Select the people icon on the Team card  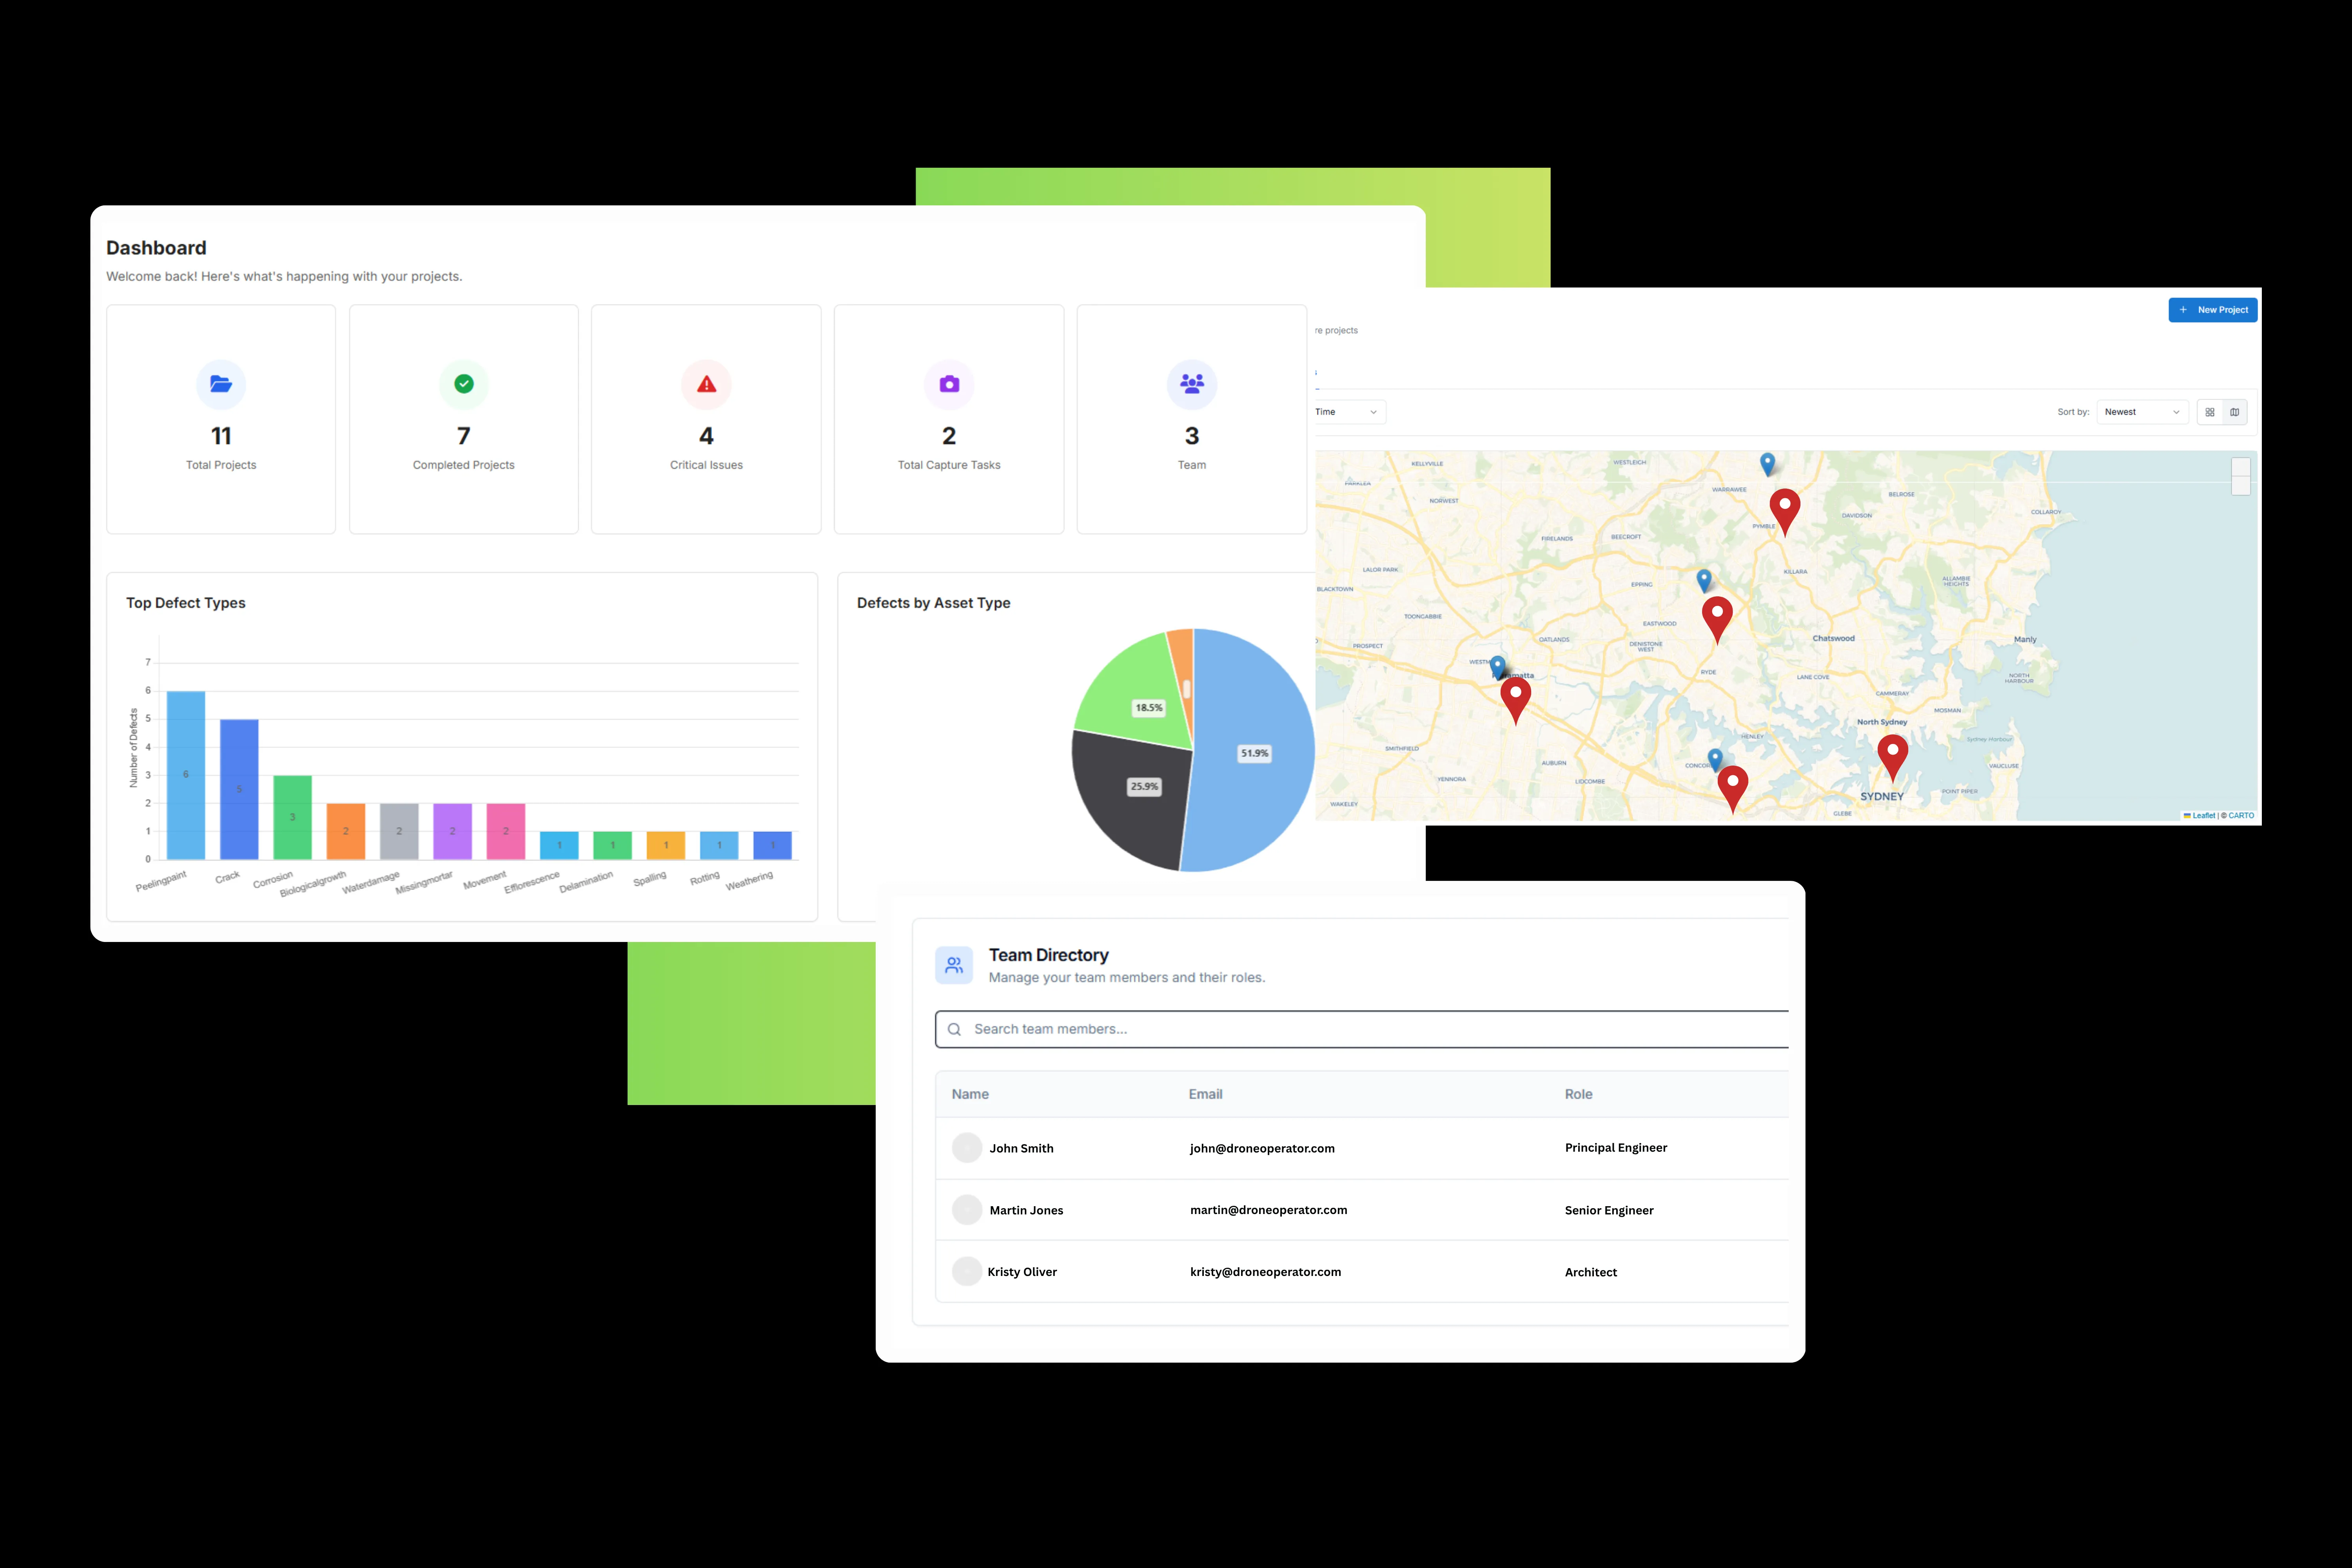tap(1191, 384)
